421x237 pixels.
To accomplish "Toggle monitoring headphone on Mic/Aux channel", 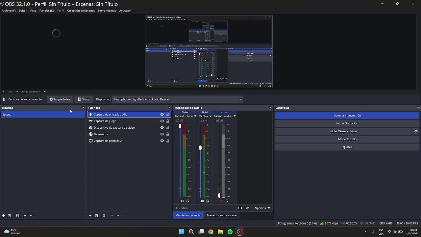I will pyautogui.click(x=207, y=201).
